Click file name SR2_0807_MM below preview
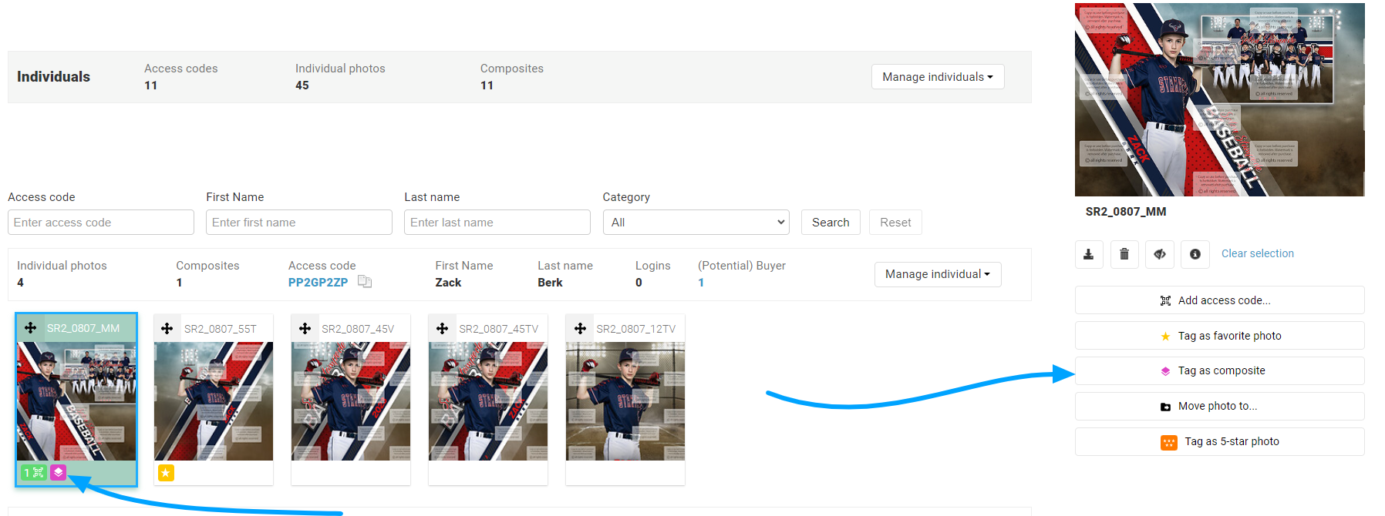The width and height of the screenshot is (1385, 516). (1126, 212)
